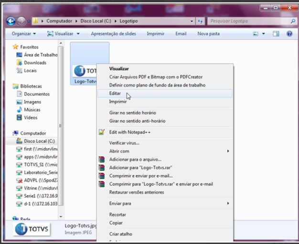This screenshot has width=299, height=244.
Task: Choose Verificar vírus in context menu
Action: click(165, 143)
